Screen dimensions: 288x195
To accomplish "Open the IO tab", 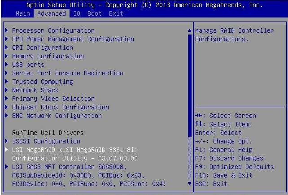I will coord(77,13).
